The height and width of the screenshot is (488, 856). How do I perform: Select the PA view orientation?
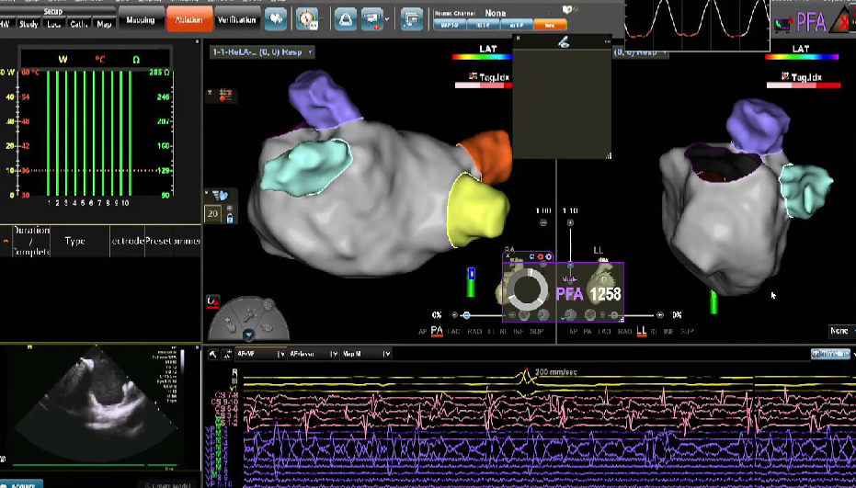pyautogui.click(x=437, y=330)
